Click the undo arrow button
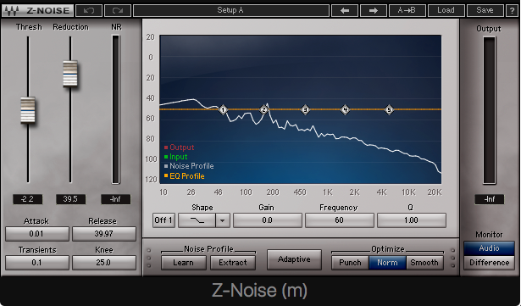Viewport: 521px width, 306px height. [x=89, y=11]
